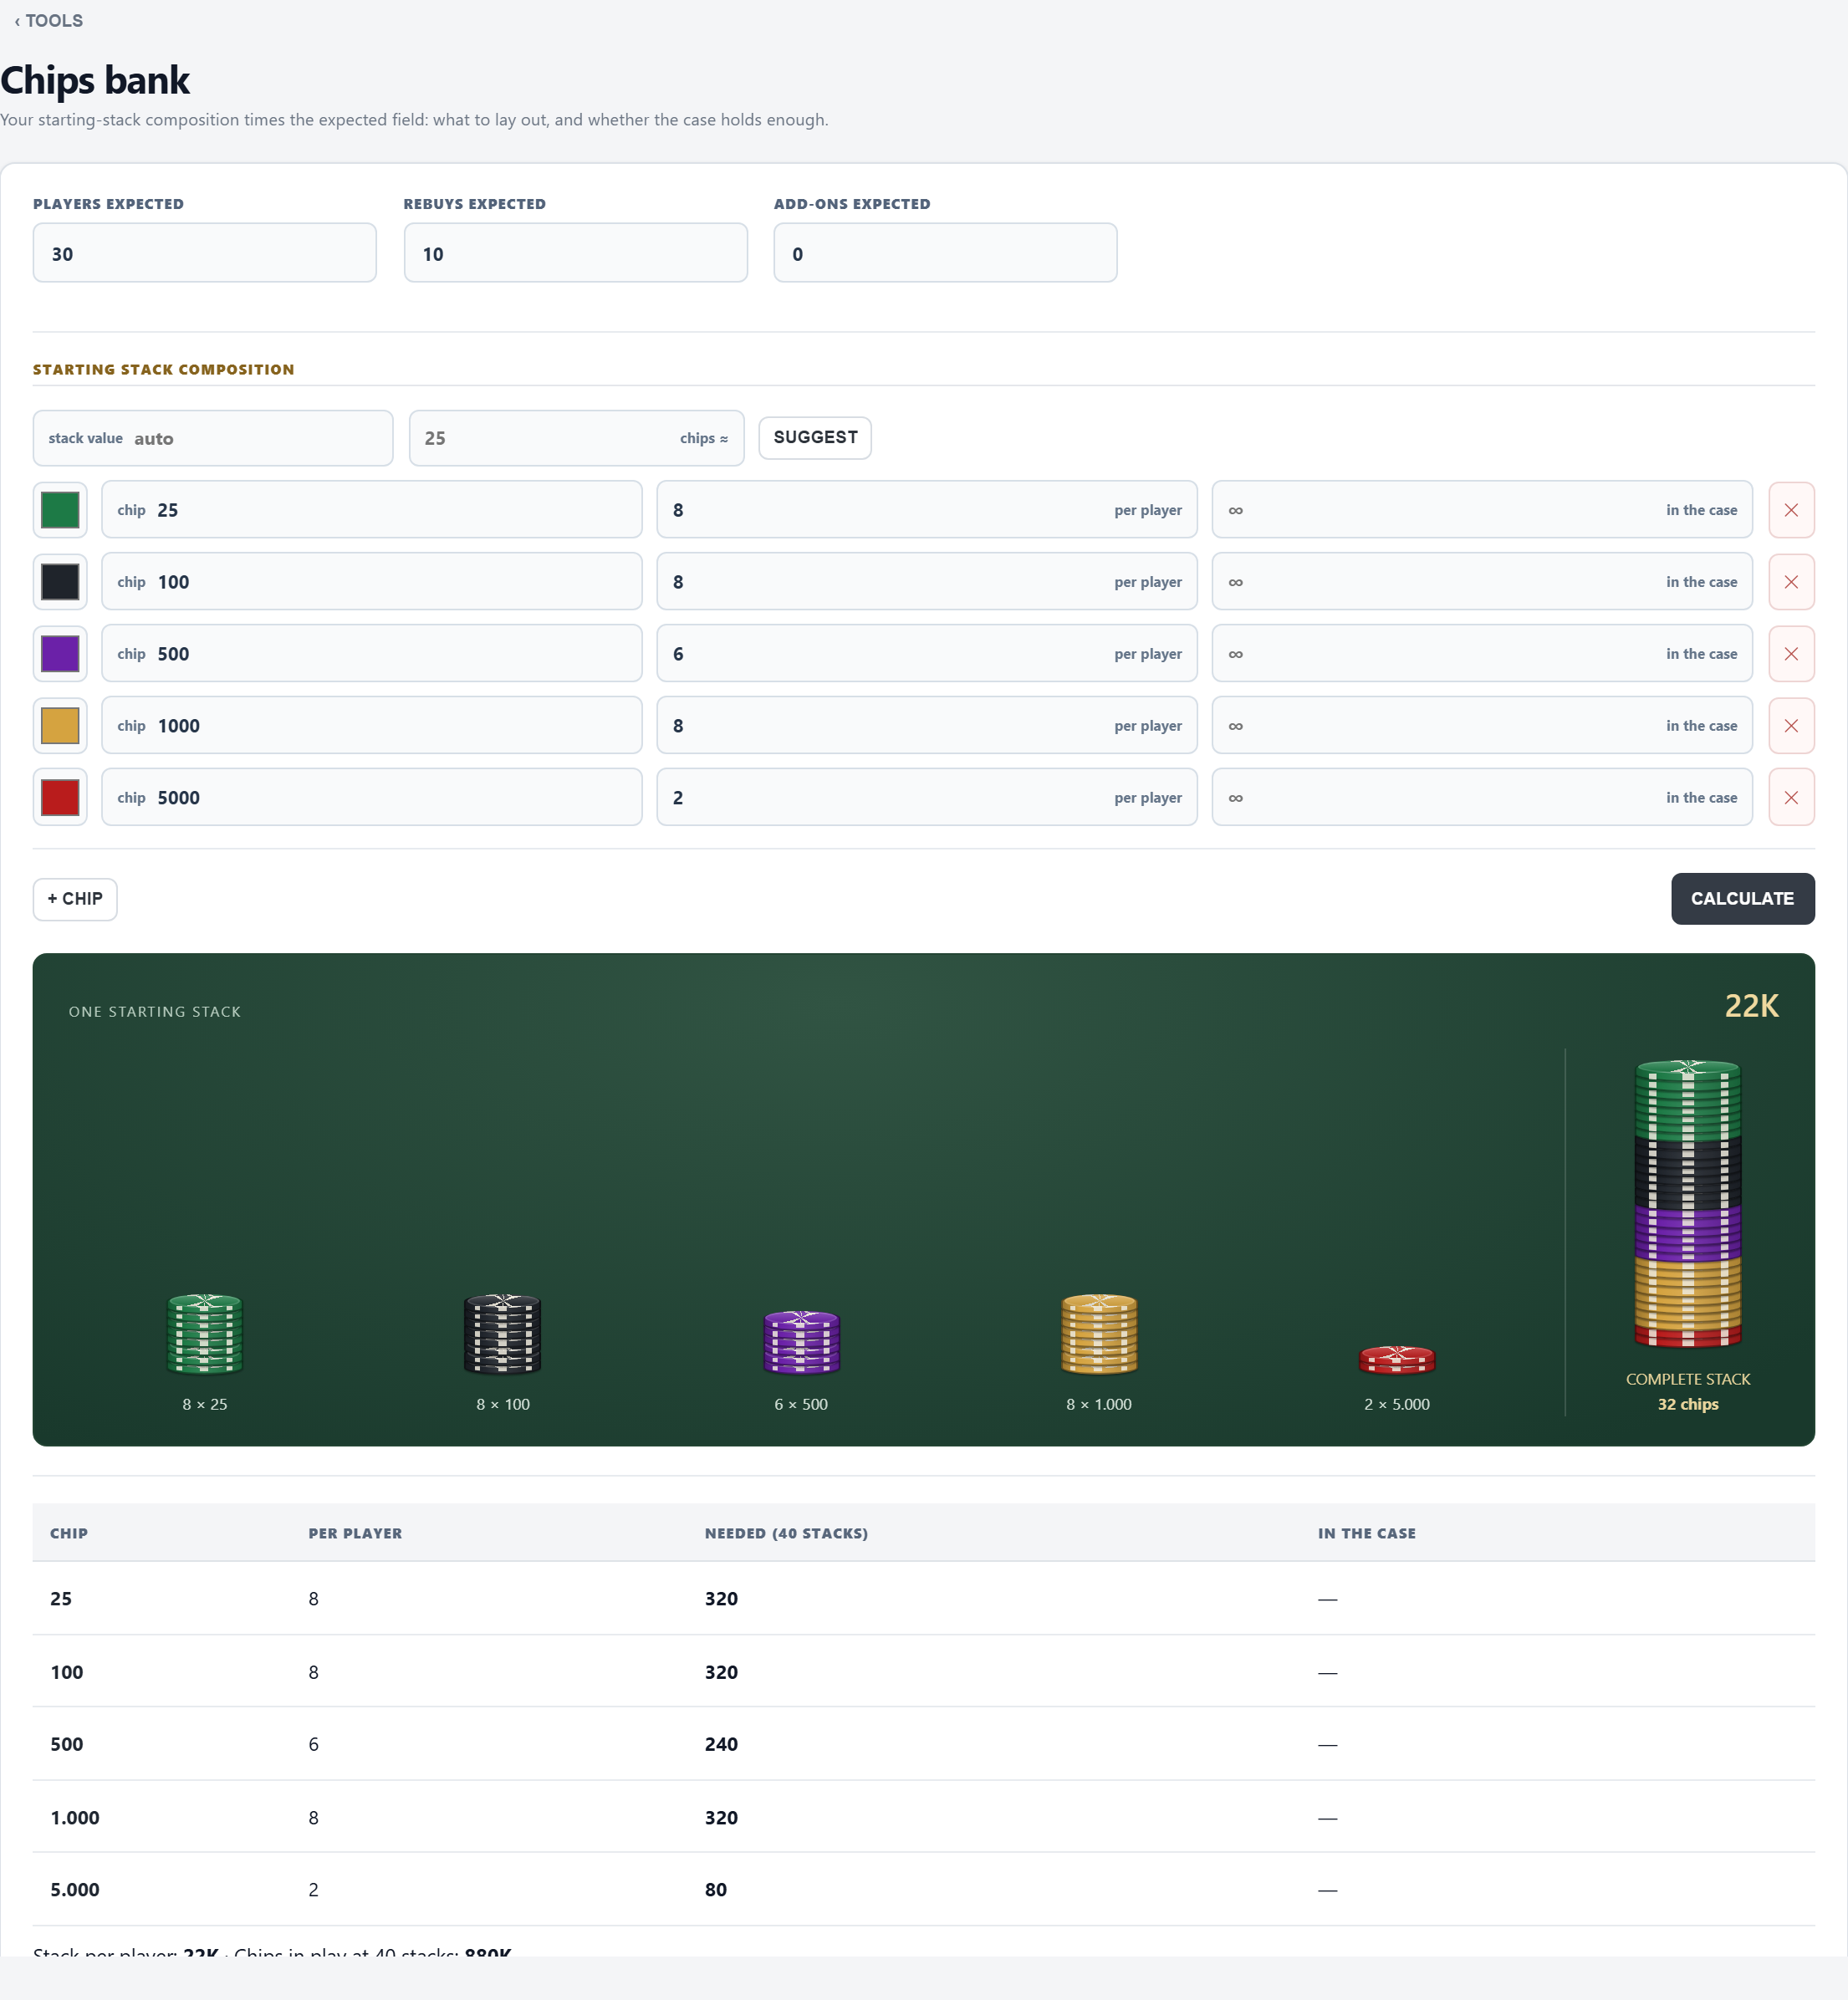Click the 25 chips ≈ field
Image resolution: width=1848 pixels, height=2000 pixels.
click(x=576, y=438)
